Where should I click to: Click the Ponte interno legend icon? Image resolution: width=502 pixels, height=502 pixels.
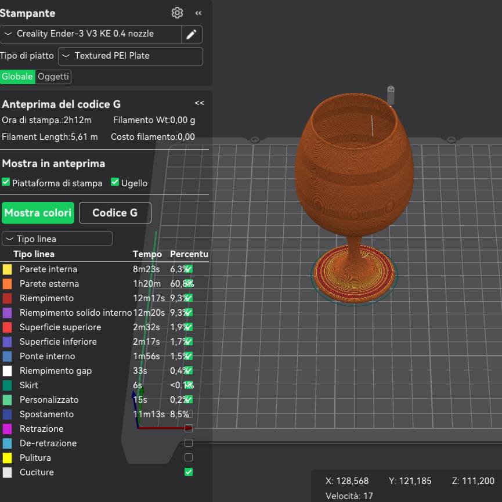[x=7, y=356]
